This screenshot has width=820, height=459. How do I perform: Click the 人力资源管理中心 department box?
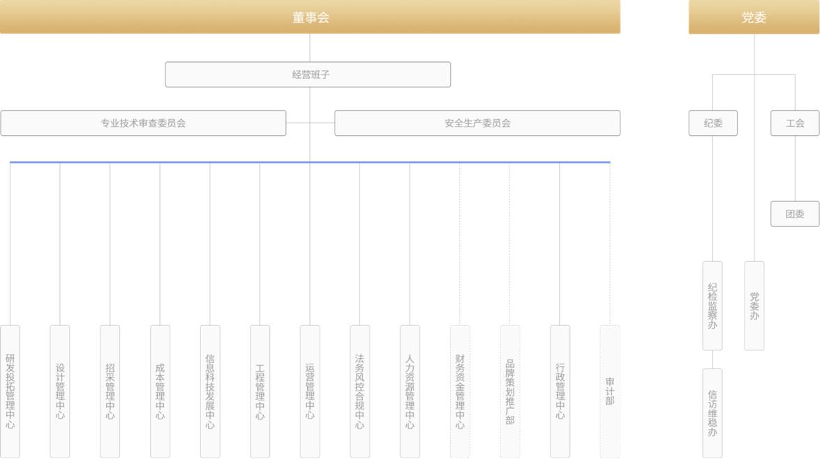point(410,391)
